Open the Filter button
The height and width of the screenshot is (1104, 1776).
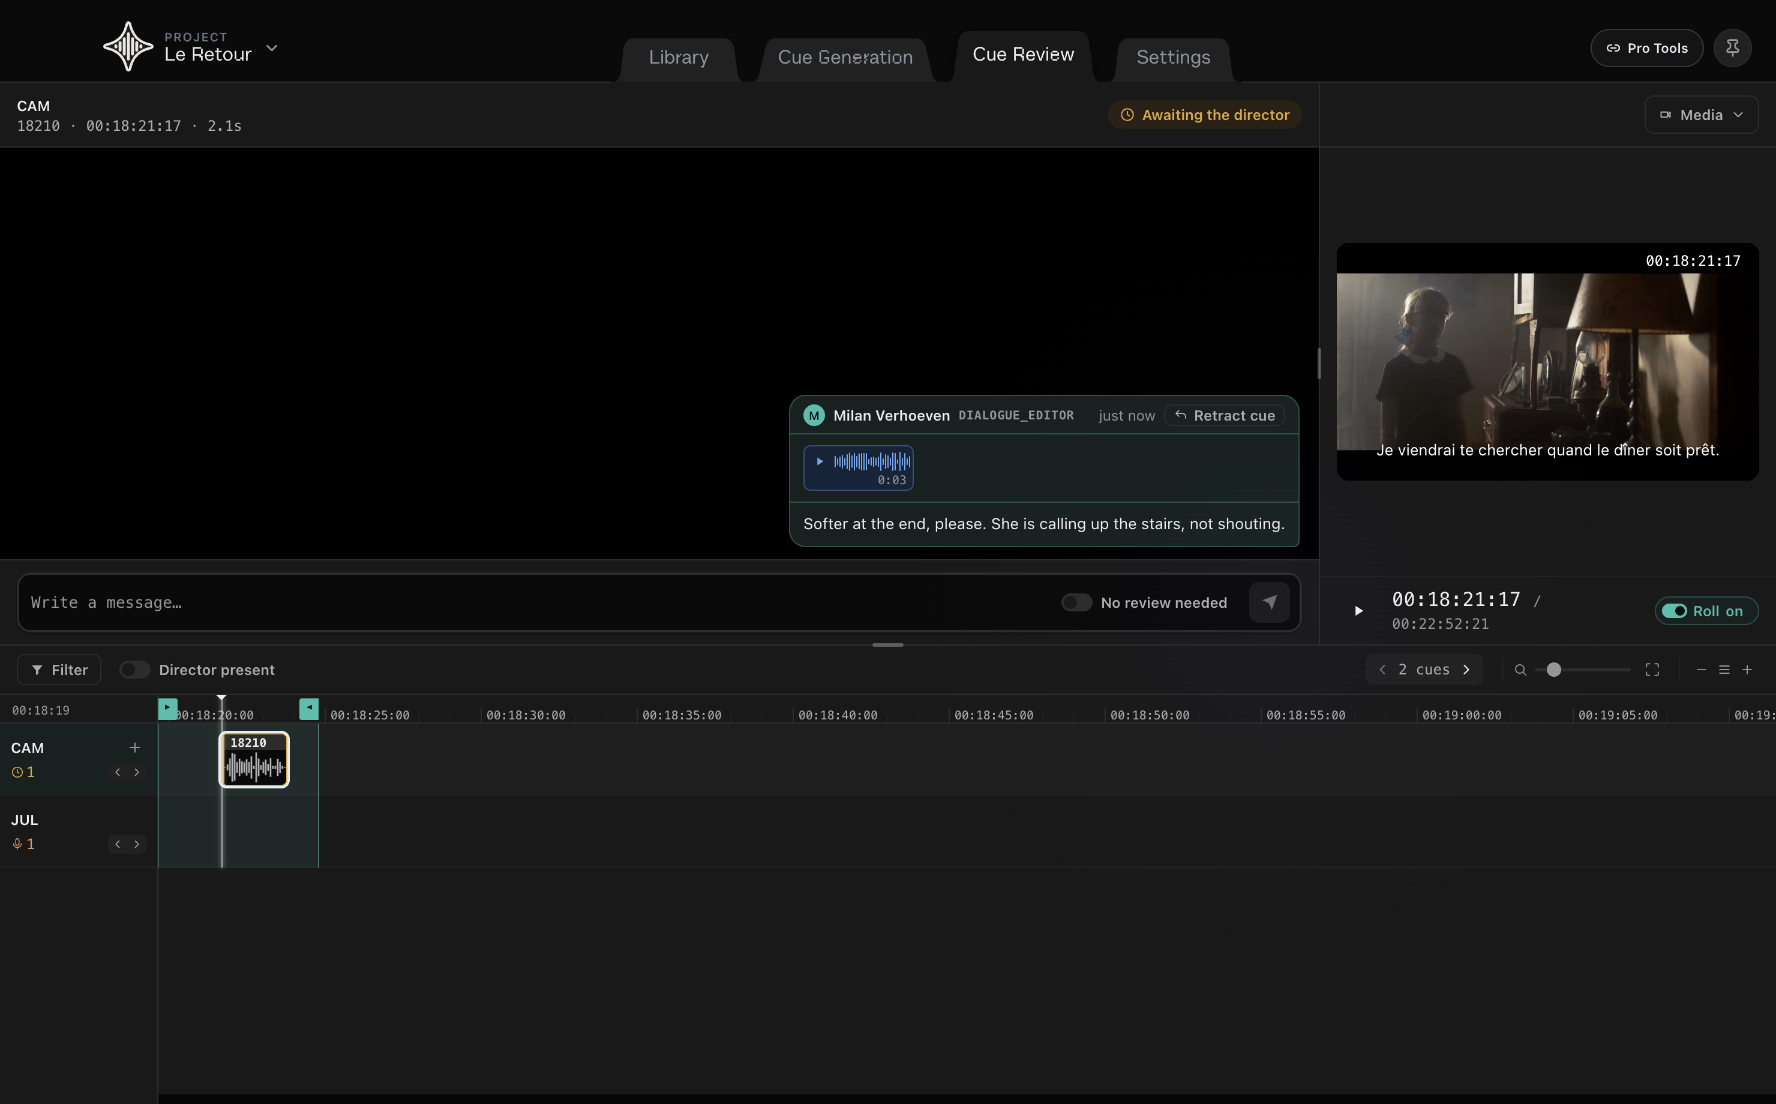[x=59, y=670]
